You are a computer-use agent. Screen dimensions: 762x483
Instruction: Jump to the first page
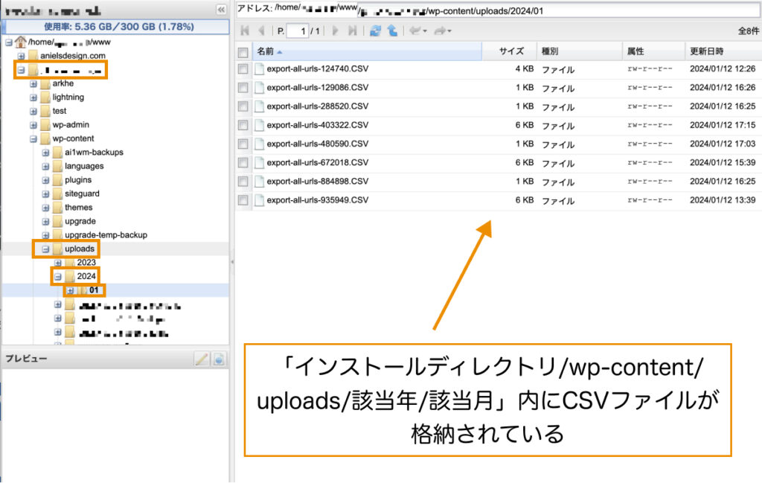245,31
